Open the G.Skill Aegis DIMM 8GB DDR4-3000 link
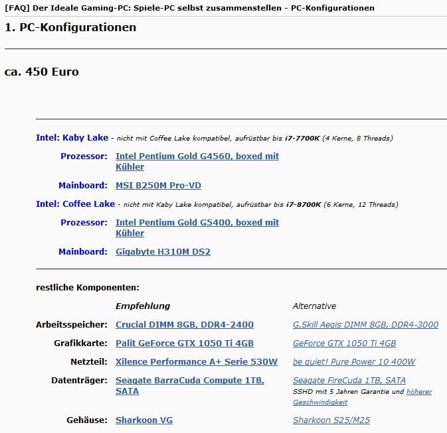The width and height of the screenshot is (447, 433). (x=365, y=324)
